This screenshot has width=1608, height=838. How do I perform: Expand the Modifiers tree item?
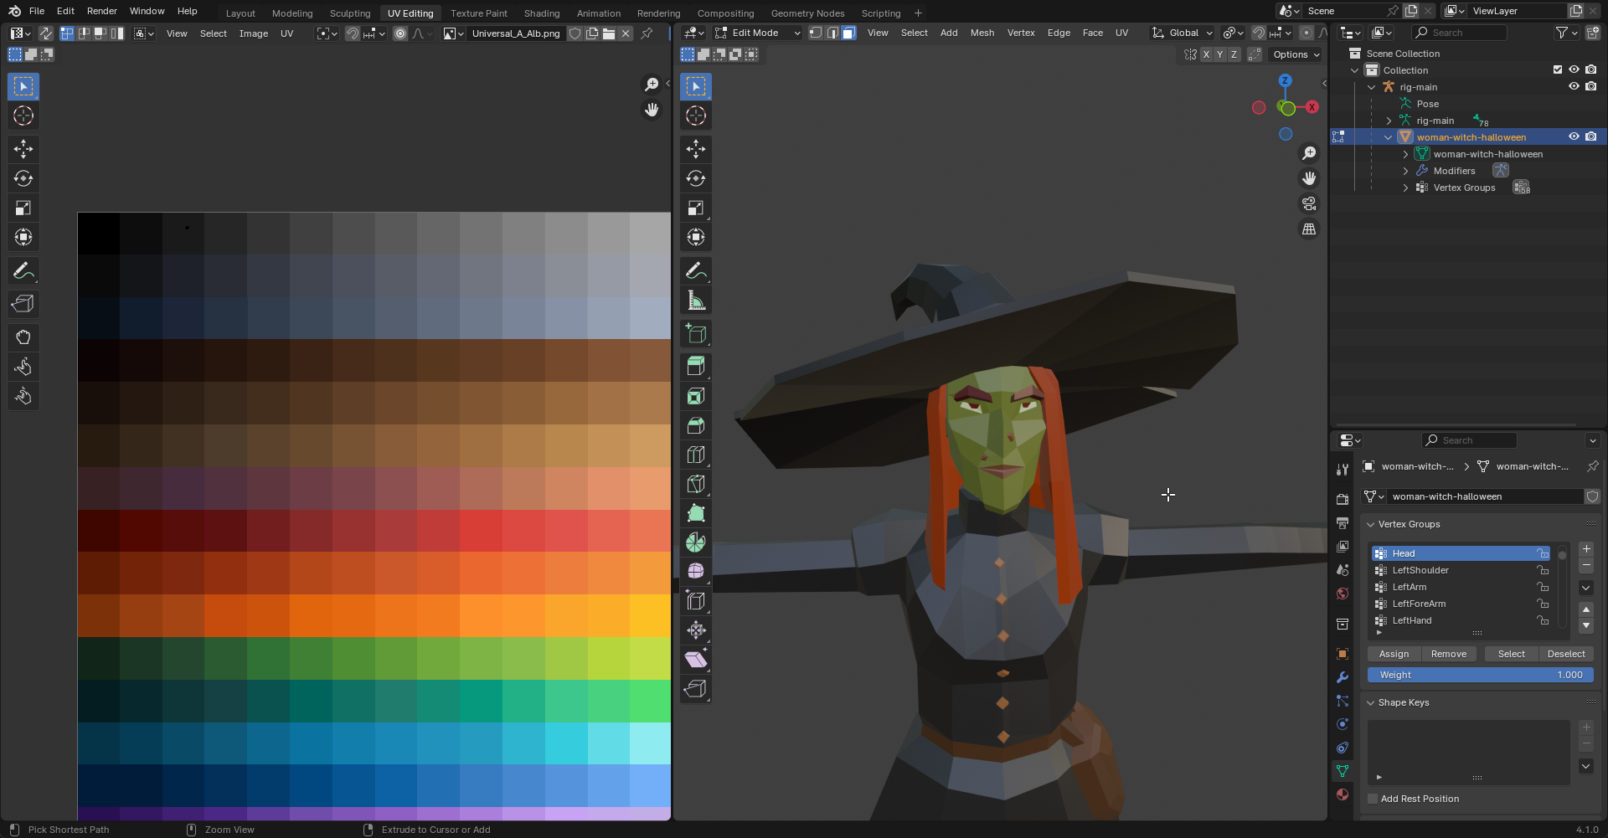[x=1405, y=171]
